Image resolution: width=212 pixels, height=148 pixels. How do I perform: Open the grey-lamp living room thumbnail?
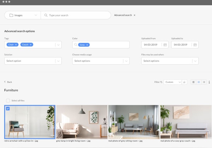[x=82, y=122]
